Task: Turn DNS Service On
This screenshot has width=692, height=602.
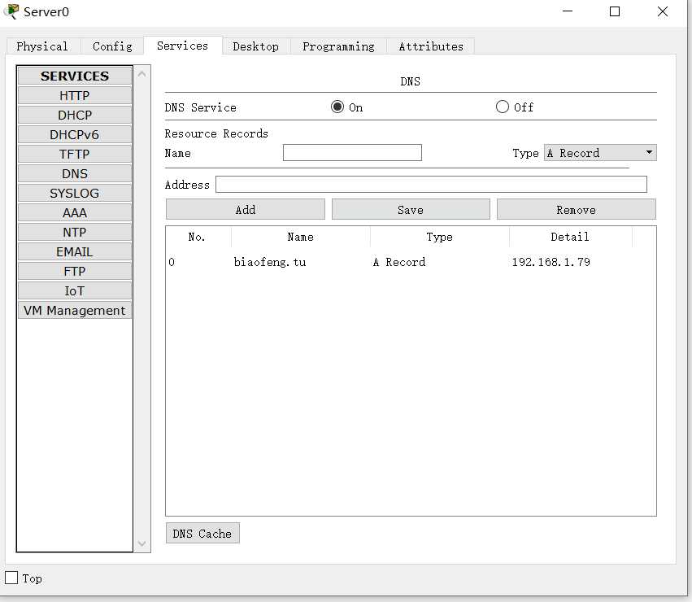Action: coord(337,107)
